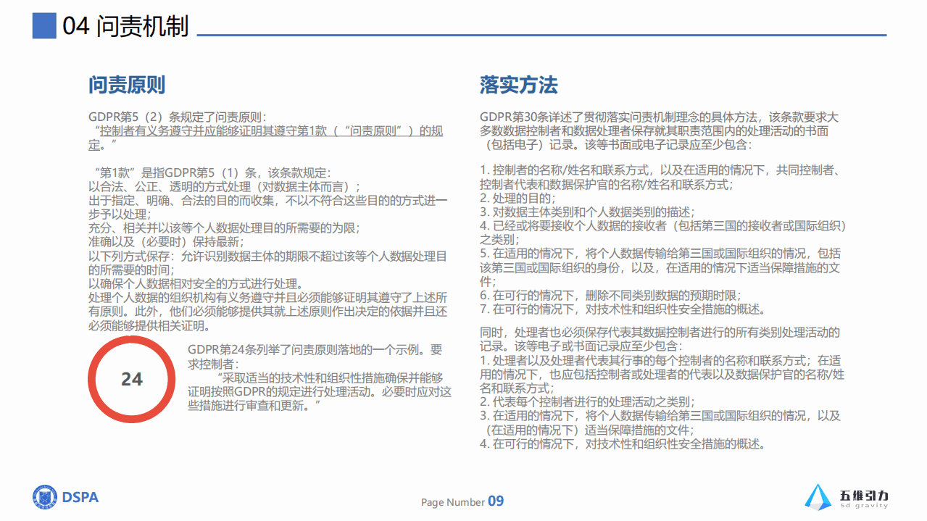Image resolution: width=927 pixels, height=521 pixels.
Task: Toggle the 问责原则 section heading
Action: click(x=128, y=85)
